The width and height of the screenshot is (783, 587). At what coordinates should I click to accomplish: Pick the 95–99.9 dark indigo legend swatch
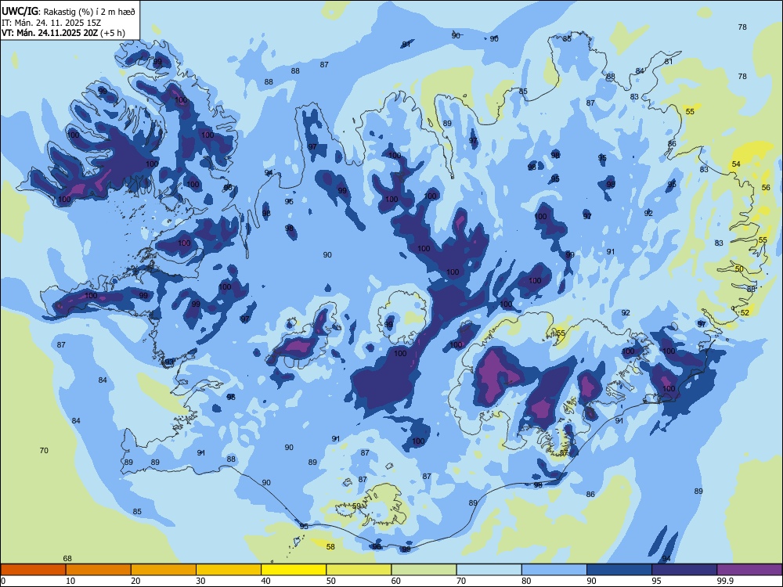tap(684, 570)
